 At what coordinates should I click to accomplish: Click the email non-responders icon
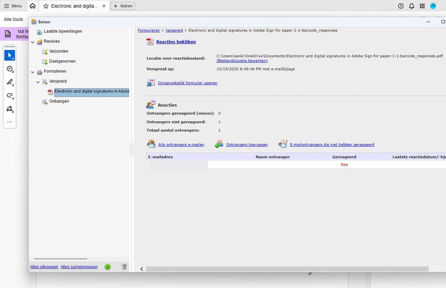coord(283,144)
